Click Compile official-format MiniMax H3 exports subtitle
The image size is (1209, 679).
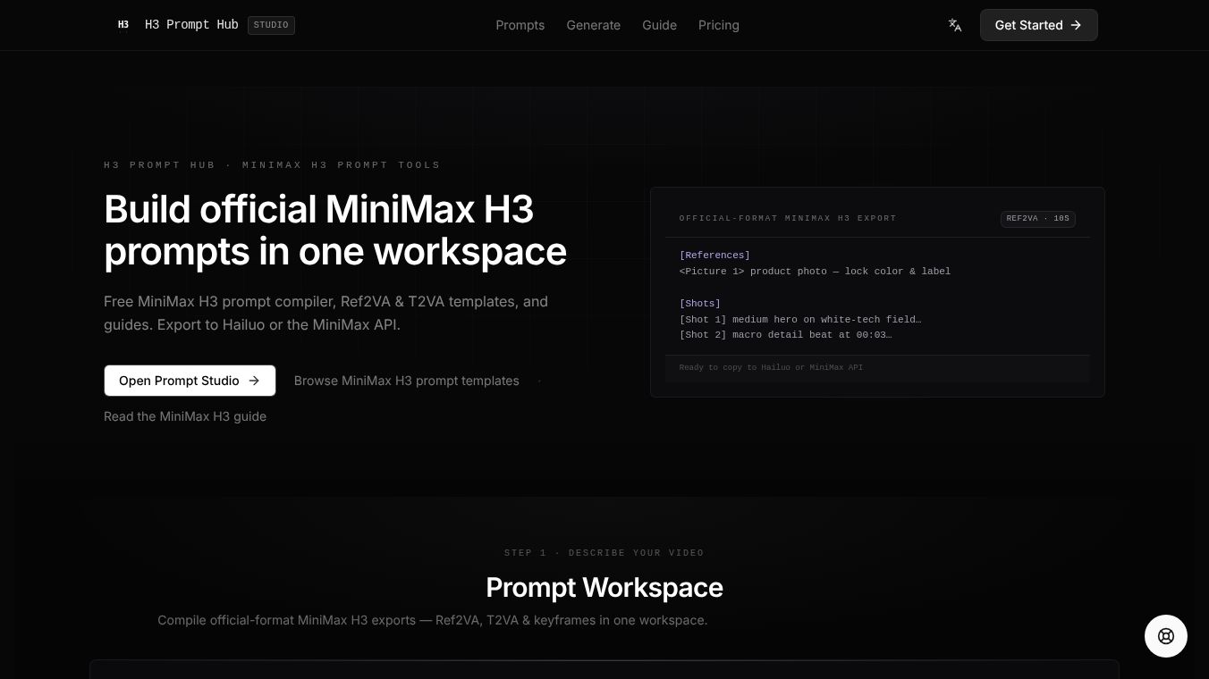click(433, 620)
